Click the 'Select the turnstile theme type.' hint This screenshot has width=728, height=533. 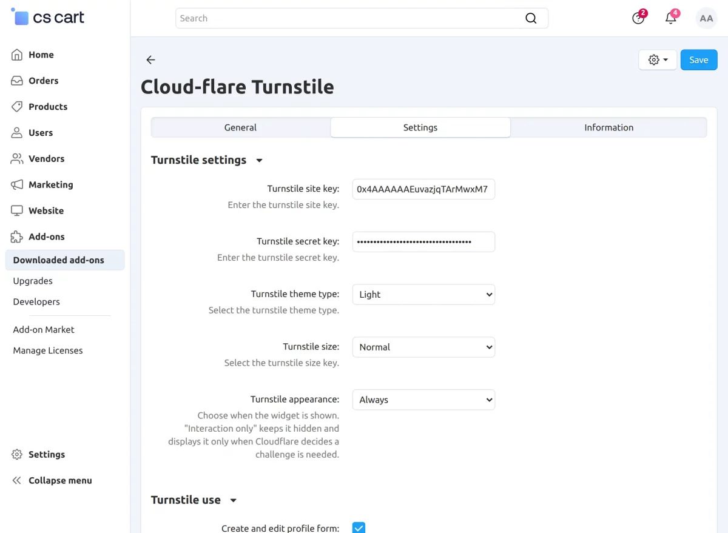coord(274,310)
